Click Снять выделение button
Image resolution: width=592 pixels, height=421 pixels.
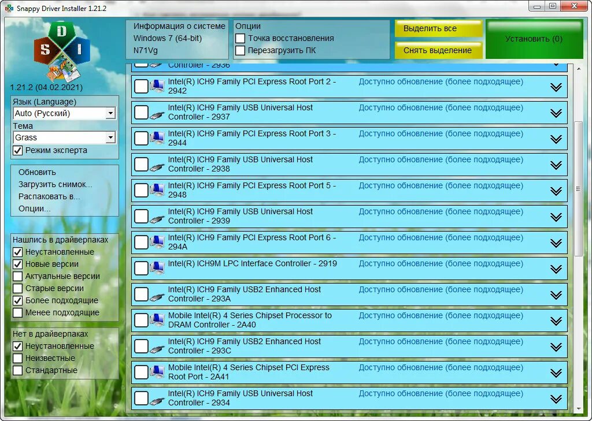click(x=439, y=51)
